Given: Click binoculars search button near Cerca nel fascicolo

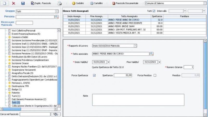Looking at the screenshot, I should click(x=55, y=114).
